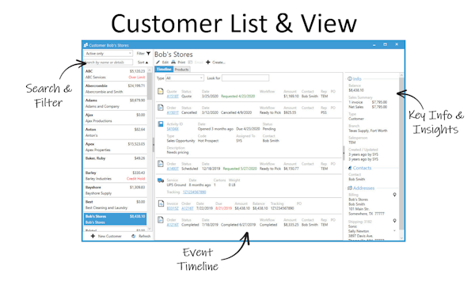The height and width of the screenshot is (285, 475).
Task: Click the Filter funnel icon
Action: 149,54
